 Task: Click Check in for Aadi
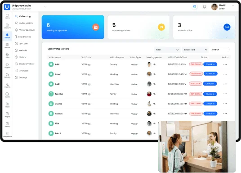coord(210,84)
